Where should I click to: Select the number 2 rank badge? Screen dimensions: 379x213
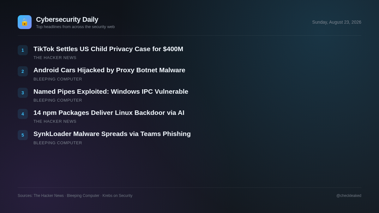coord(23,71)
